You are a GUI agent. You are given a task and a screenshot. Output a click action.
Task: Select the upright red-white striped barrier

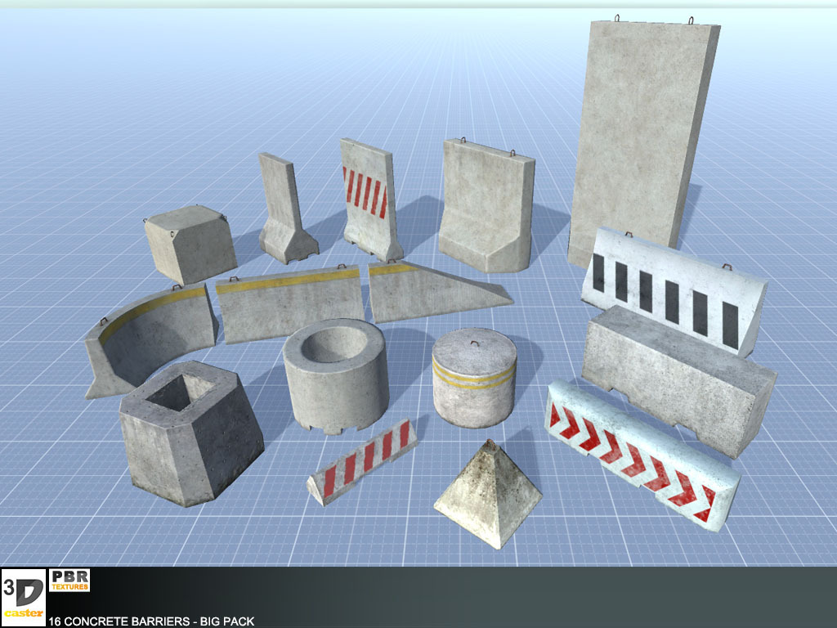pyautogui.click(x=368, y=196)
